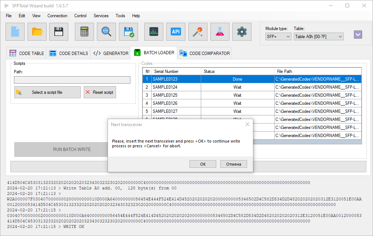Click the RUN BATCH WRITE button
This screenshot has height=236, width=373.
click(x=61, y=150)
